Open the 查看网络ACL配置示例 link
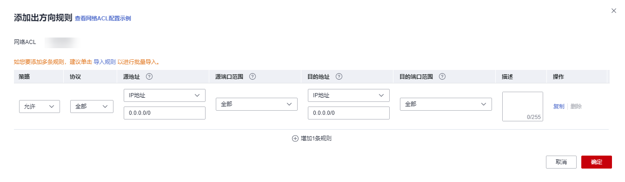625x182 pixels. click(x=103, y=19)
